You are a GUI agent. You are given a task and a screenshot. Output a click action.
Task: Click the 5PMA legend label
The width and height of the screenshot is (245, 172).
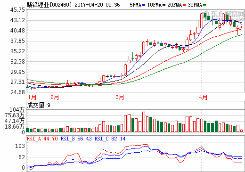tap(135, 5)
